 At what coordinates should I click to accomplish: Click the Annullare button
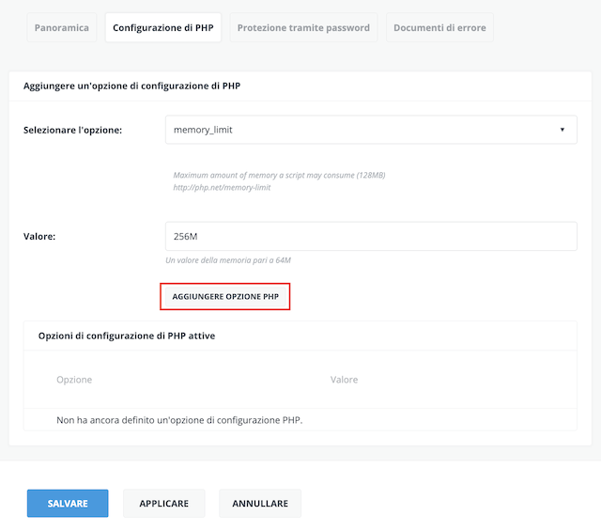coord(260,504)
